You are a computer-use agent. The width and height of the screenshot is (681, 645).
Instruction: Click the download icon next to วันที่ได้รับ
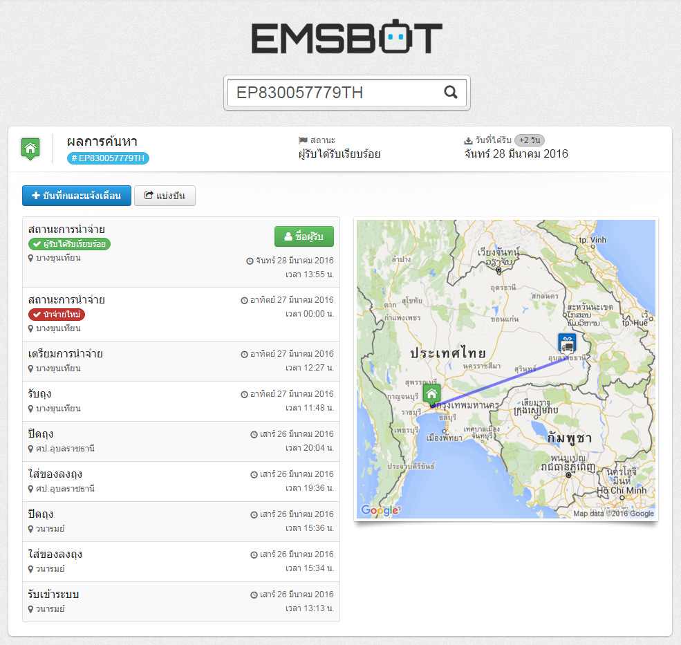click(x=468, y=141)
